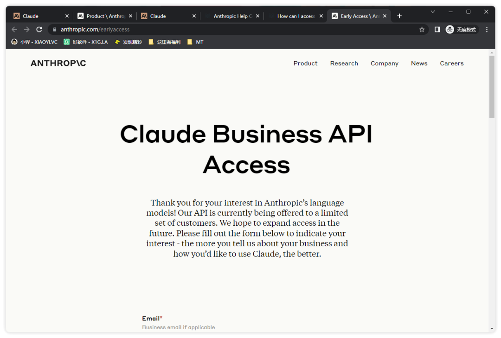Image resolution: width=501 pixels, height=338 pixels.
Task: Switch to the How can I access tab
Action: (295, 16)
